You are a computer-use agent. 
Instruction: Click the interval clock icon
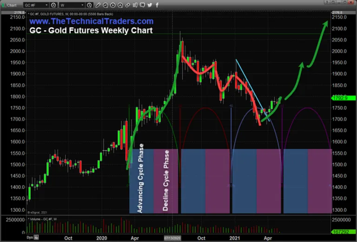(89, 5)
